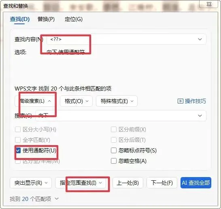This screenshot has height=209, width=221.
Task: Switch to the 定位(G) tab
Action: 73,19
